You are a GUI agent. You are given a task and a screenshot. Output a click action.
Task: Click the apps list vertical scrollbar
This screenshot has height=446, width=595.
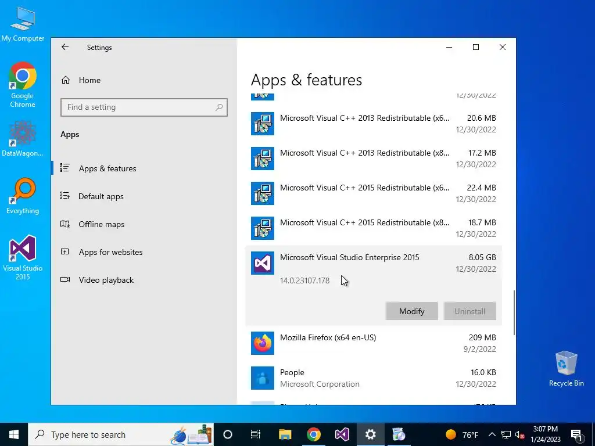click(x=514, y=312)
